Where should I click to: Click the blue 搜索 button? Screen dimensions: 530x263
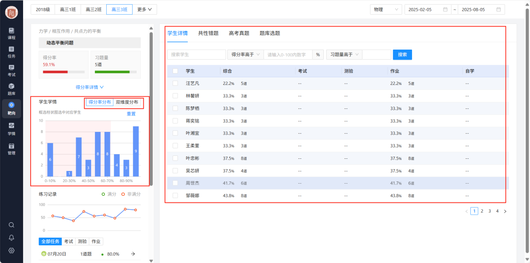point(402,55)
